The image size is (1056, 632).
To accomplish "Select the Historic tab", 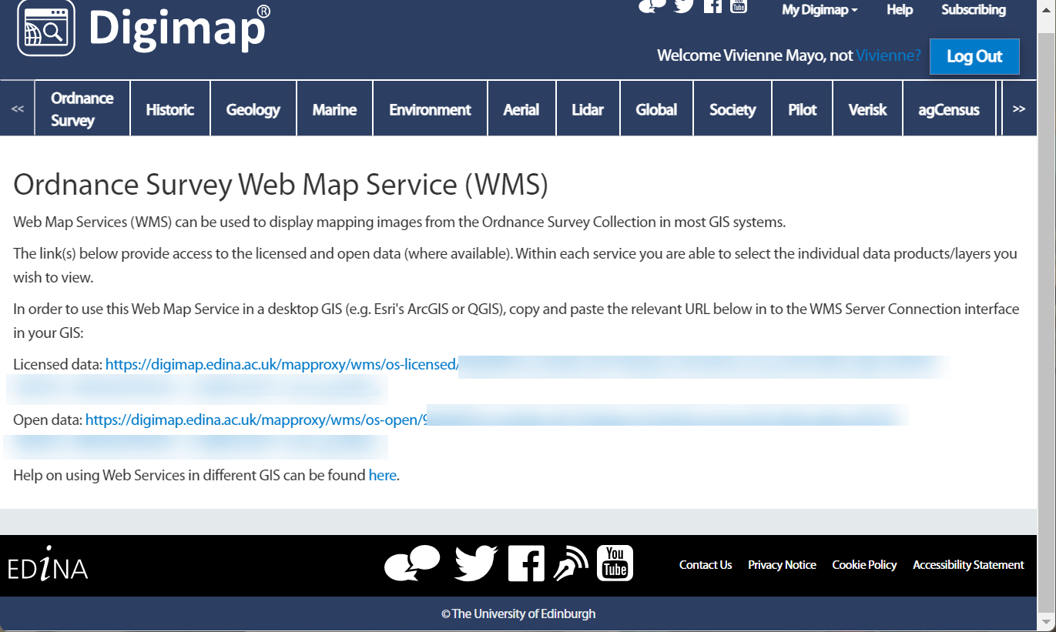I will [170, 109].
